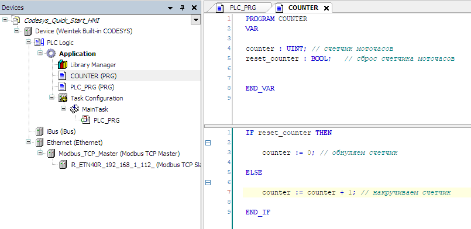Click the 'IF reset_counter THEN' line
Viewport: 471px width, 229px height.
pos(288,133)
